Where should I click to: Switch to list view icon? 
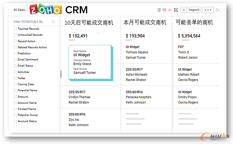(159, 10)
